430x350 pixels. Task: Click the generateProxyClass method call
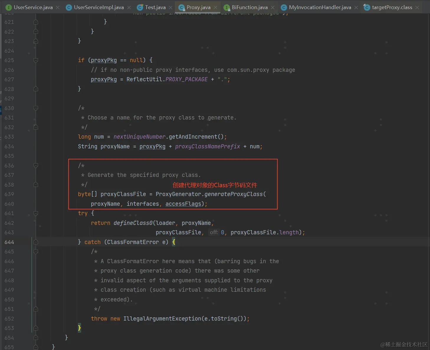point(234,194)
